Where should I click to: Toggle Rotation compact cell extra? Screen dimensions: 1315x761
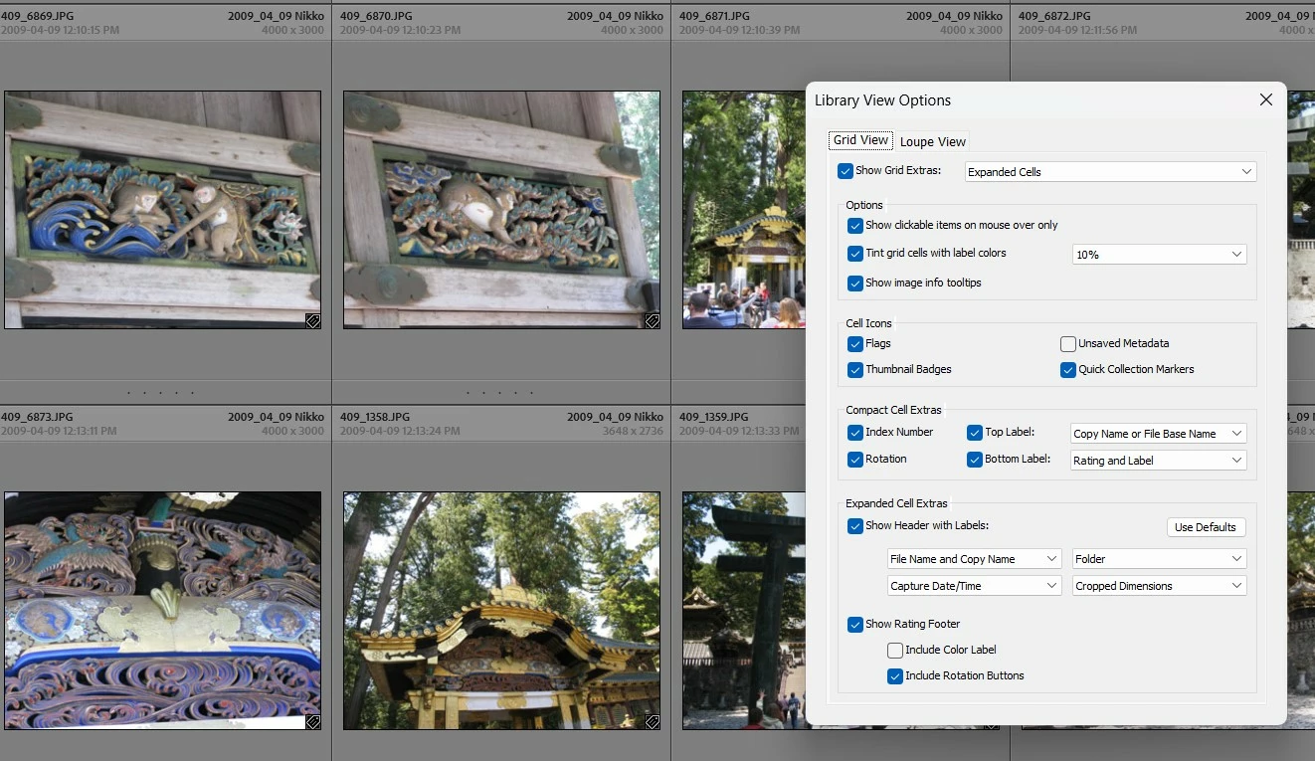(855, 460)
